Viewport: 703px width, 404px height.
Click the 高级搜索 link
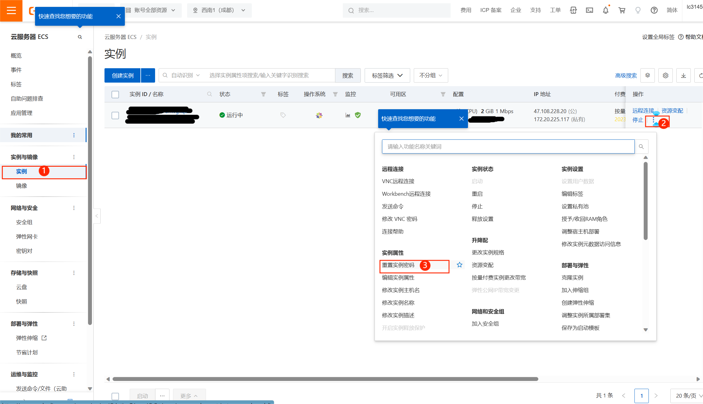click(x=626, y=75)
